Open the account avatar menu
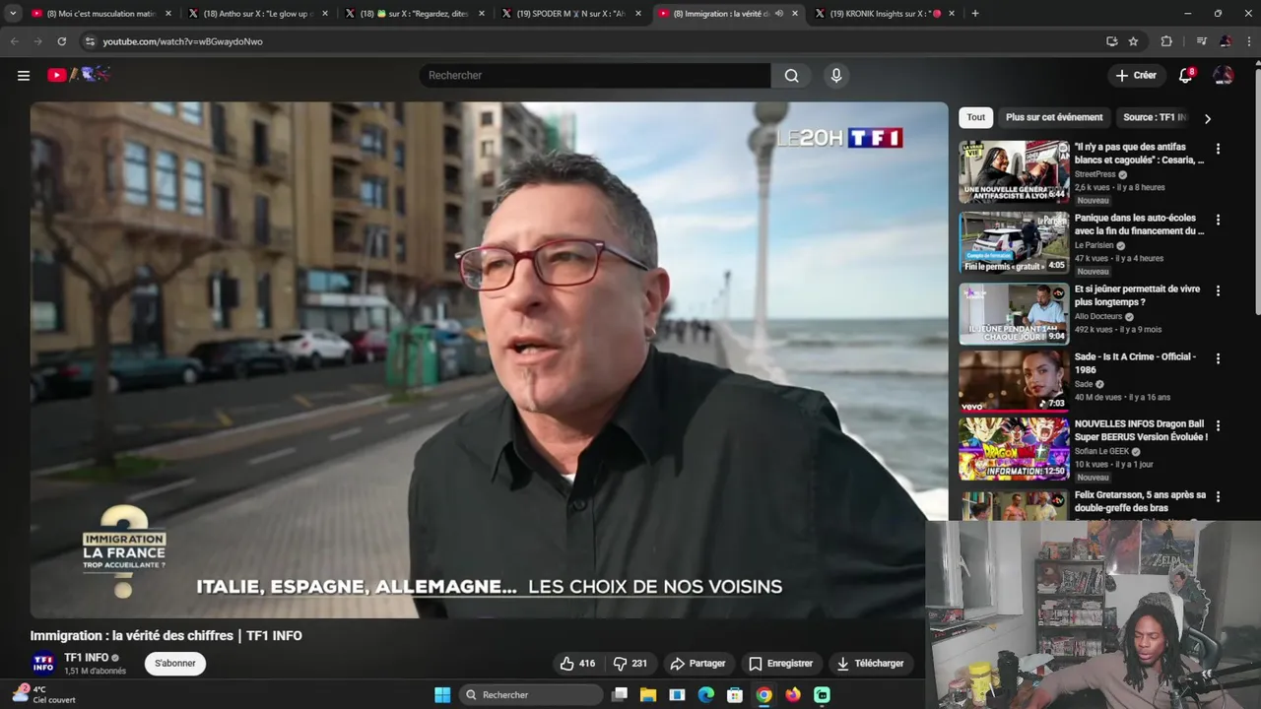 [x=1223, y=75]
